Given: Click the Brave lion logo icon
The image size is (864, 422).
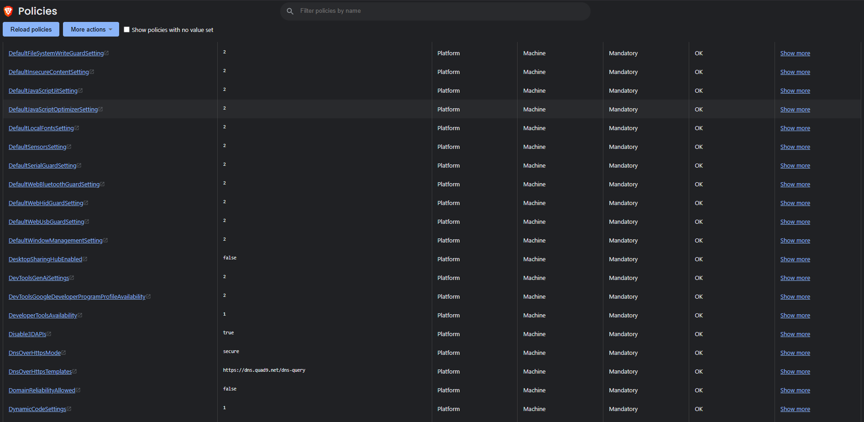Looking at the screenshot, I should point(8,11).
